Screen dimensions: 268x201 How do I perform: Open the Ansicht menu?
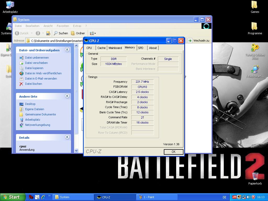pyautogui.click(x=48, y=26)
